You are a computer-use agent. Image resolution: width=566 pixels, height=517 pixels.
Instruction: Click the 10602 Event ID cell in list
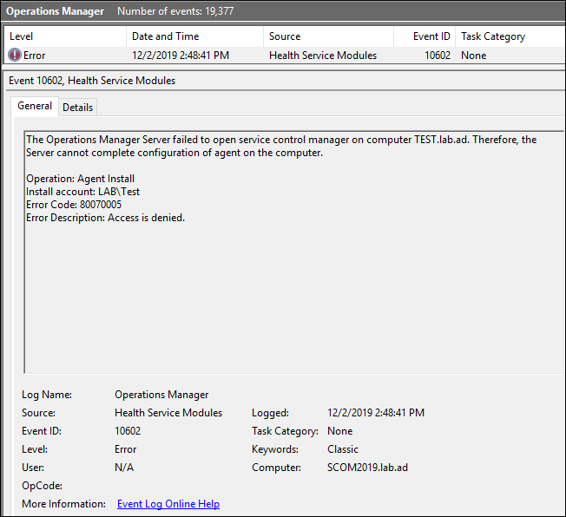tap(438, 56)
